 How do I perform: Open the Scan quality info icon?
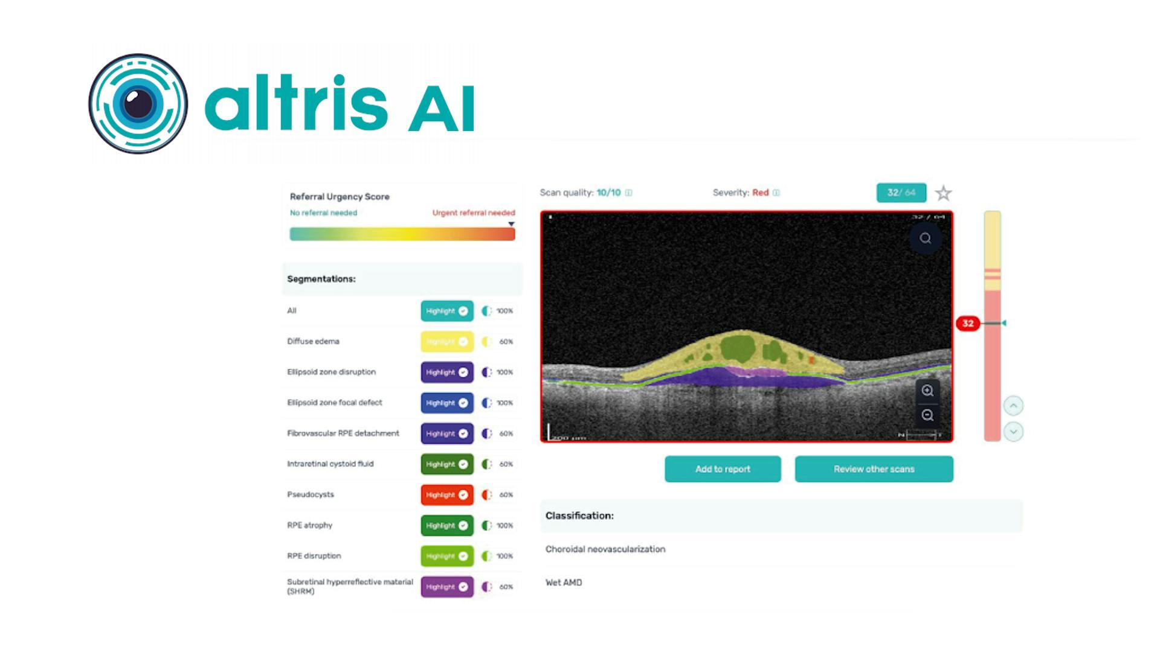point(627,193)
